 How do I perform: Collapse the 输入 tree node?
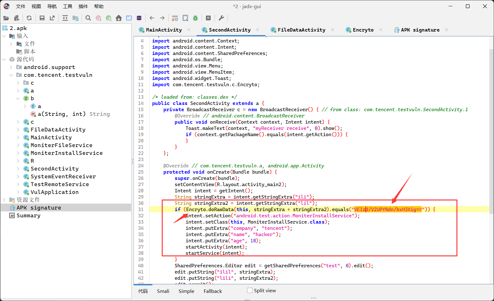4,36
